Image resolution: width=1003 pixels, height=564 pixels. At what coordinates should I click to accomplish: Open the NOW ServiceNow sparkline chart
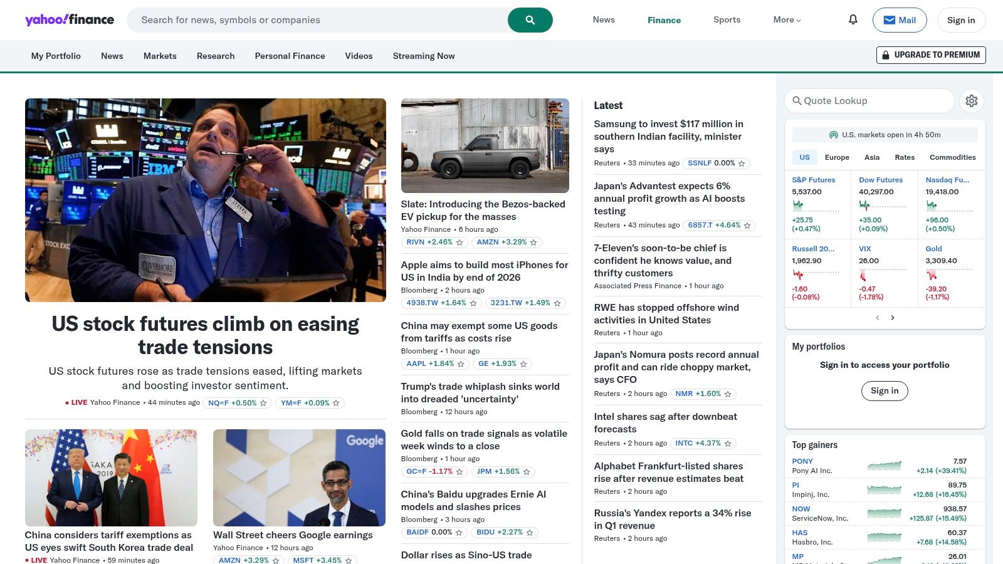click(885, 513)
